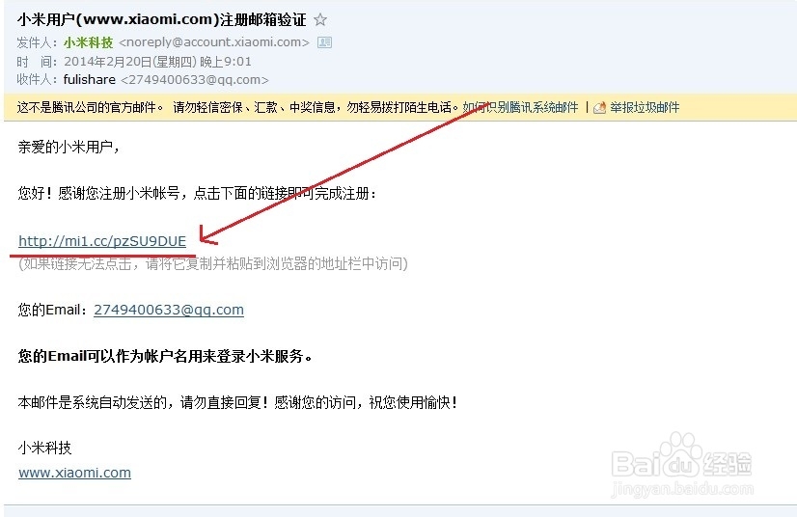Image resolution: width=797 pixels, height=517 pixels.
Task: Click the gray 如果链接无法点击 hint text
Action: 213,264
